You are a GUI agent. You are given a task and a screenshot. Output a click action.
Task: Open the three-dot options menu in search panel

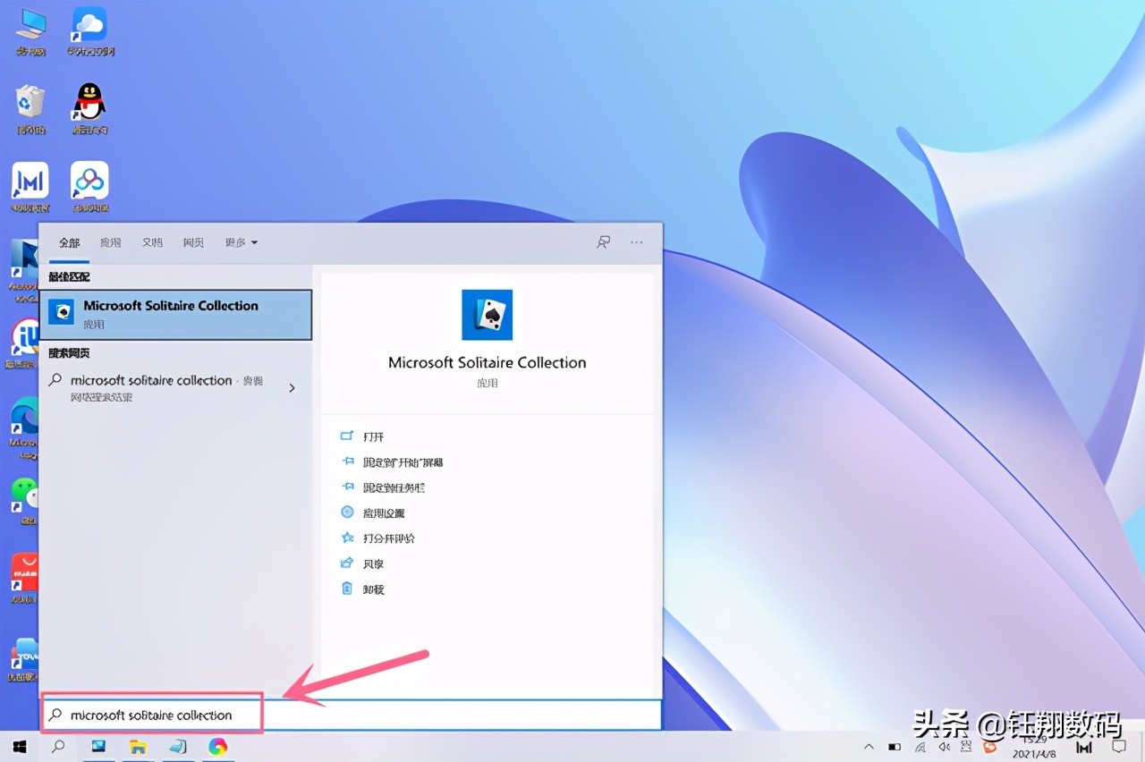pyautogui.click(x=636, y=242)
